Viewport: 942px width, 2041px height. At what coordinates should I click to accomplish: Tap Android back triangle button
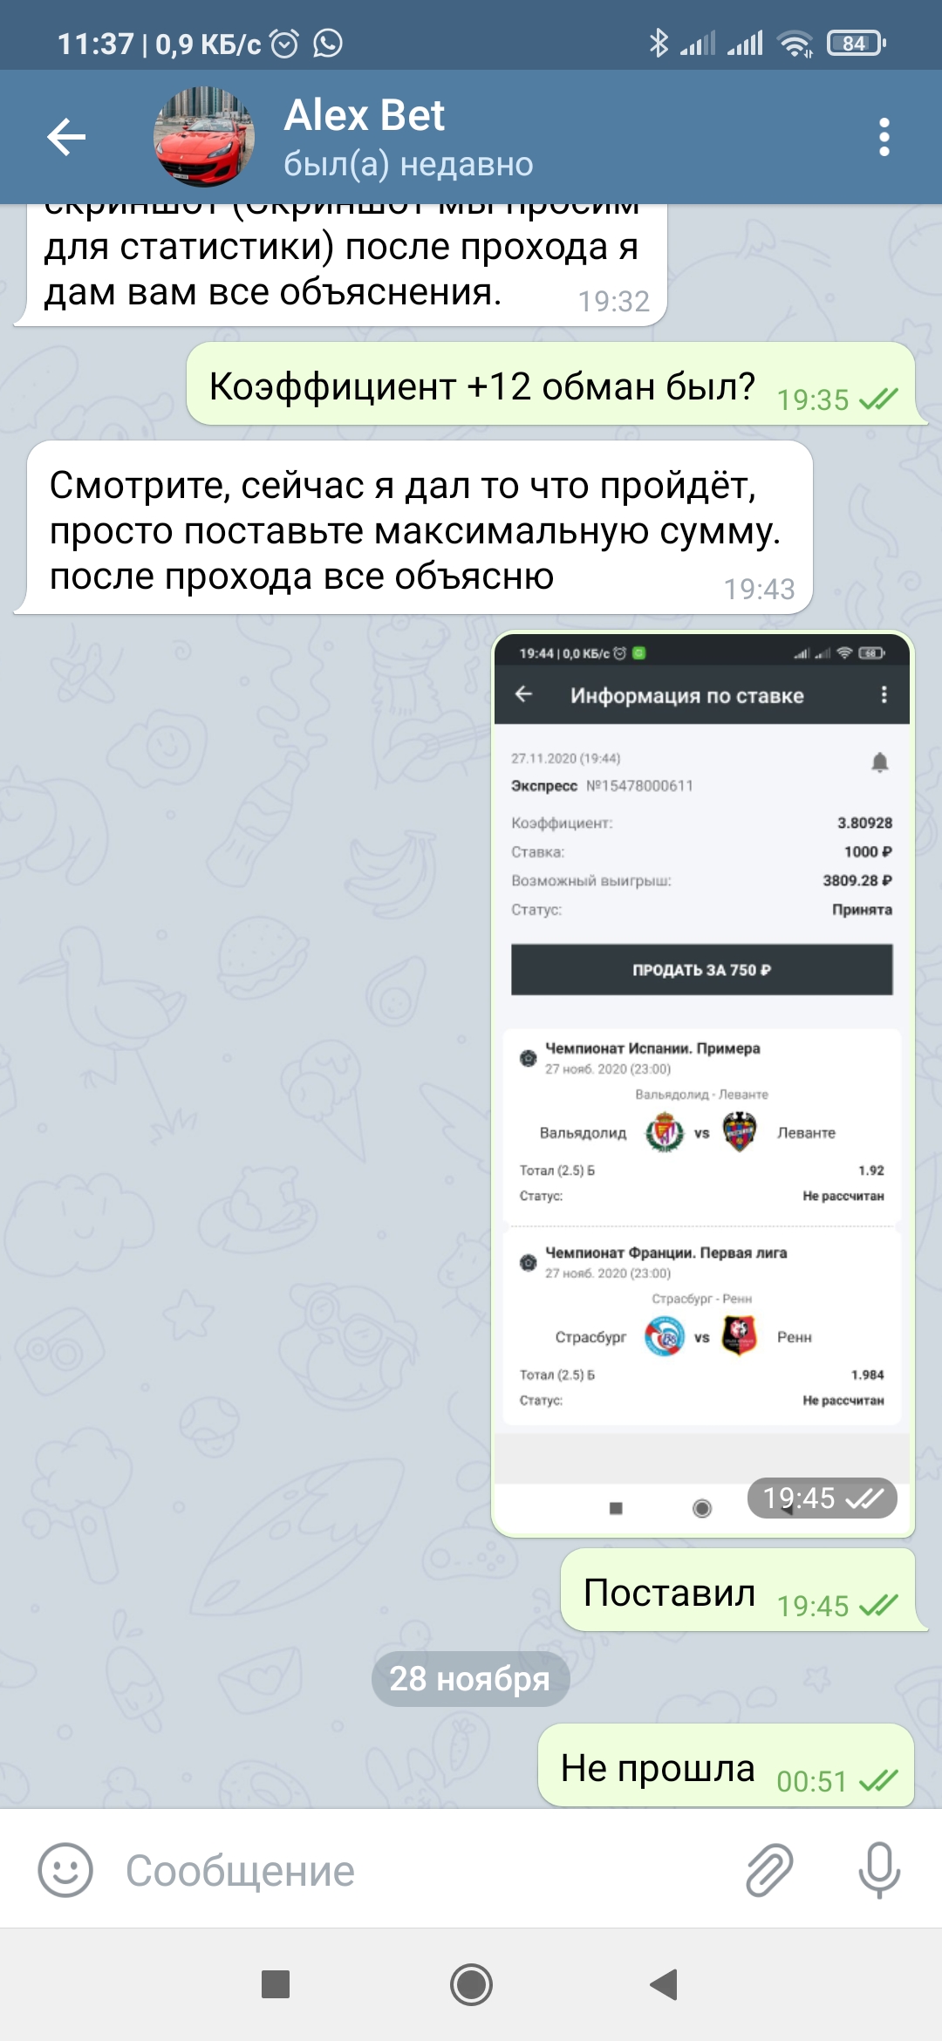(x=665, y=1984)
